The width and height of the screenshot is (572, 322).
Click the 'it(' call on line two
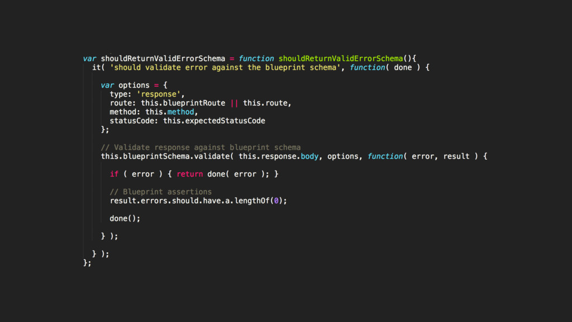point(98,68)
